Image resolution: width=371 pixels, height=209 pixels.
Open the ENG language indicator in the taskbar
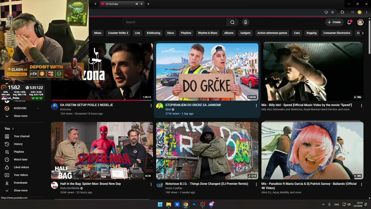click(x=337, y=204)
